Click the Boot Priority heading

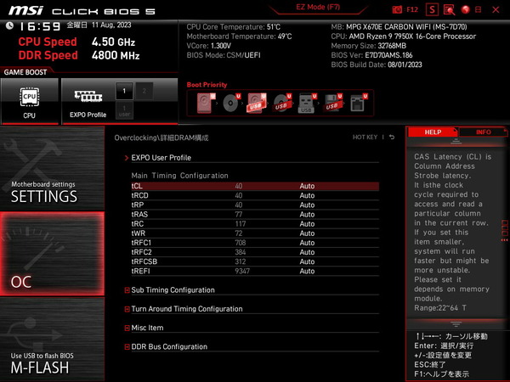[207, 85]
